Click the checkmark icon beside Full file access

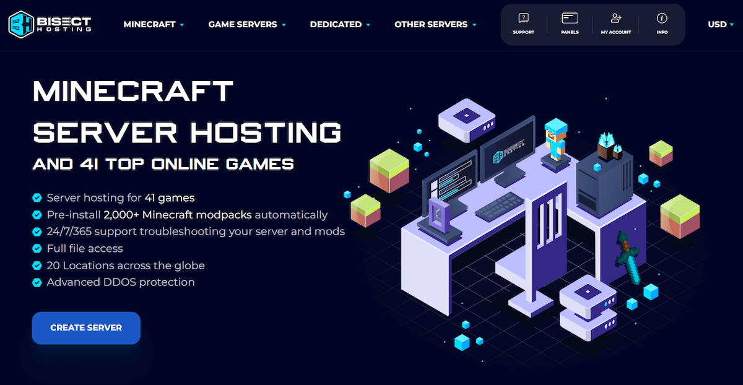(37, 249)
